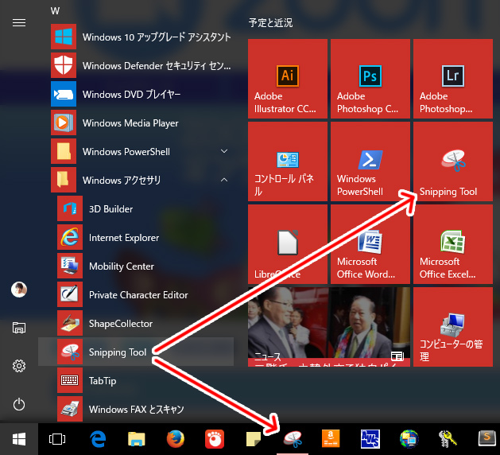500x455 pixels.
Task: Open Adobe Photoshop Lightroom tile
Action: coord(452,78)
